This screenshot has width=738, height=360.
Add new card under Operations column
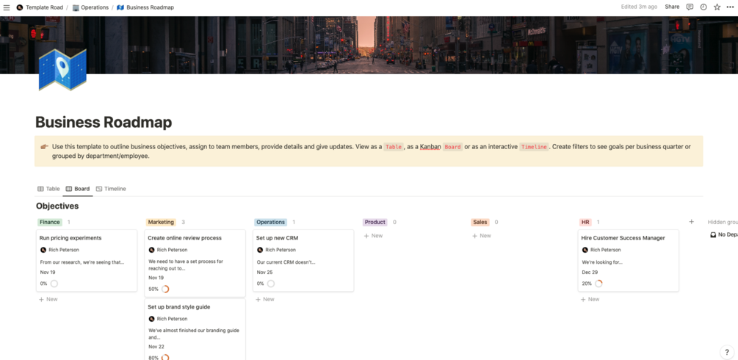[264, 299]
